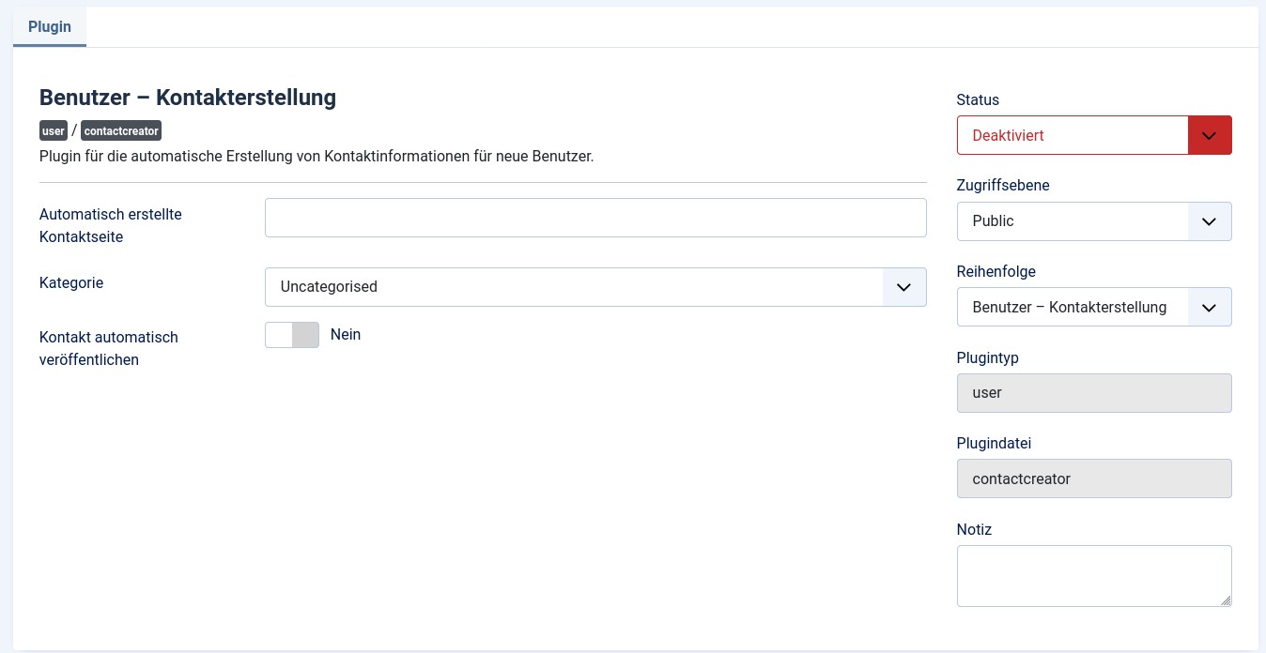
Task: Switch to the Plugin tab
Action: pos(50,26)
